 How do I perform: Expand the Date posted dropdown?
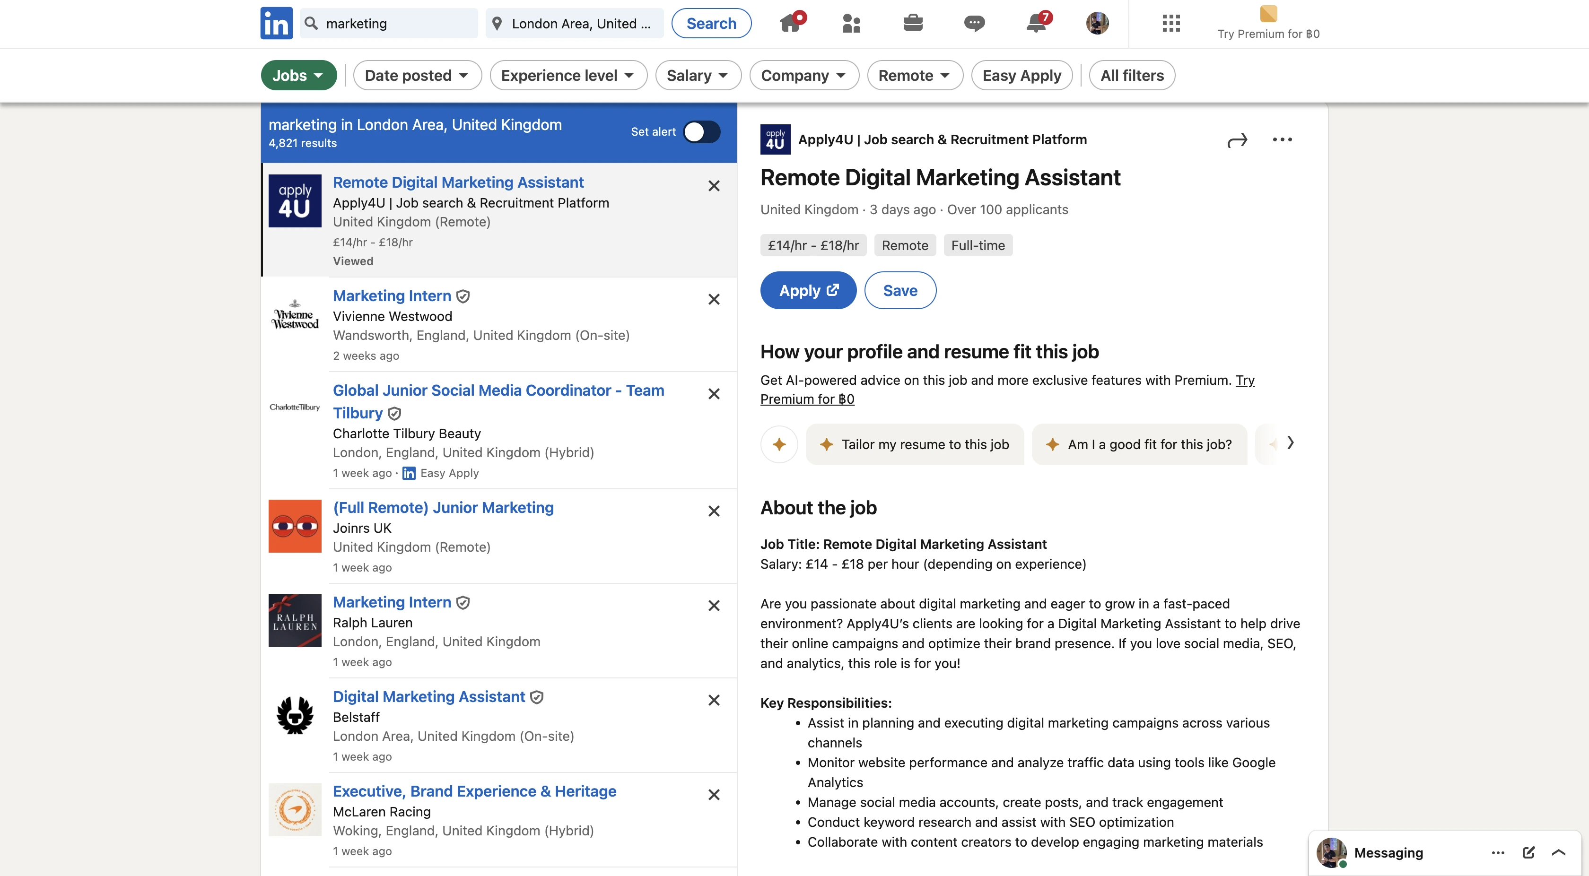click(x=417, y=75)
